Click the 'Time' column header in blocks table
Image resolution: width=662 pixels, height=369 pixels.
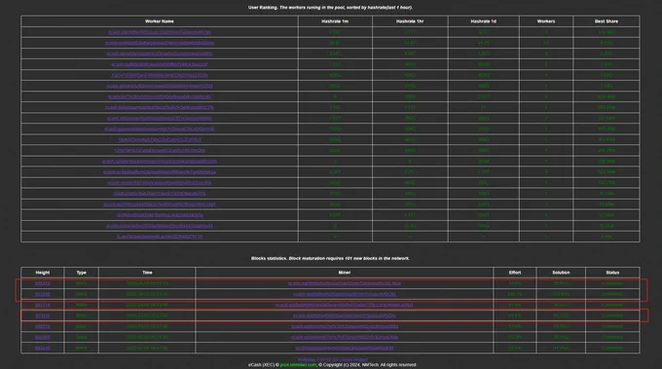pyautogui.click(x=147, y=273)
